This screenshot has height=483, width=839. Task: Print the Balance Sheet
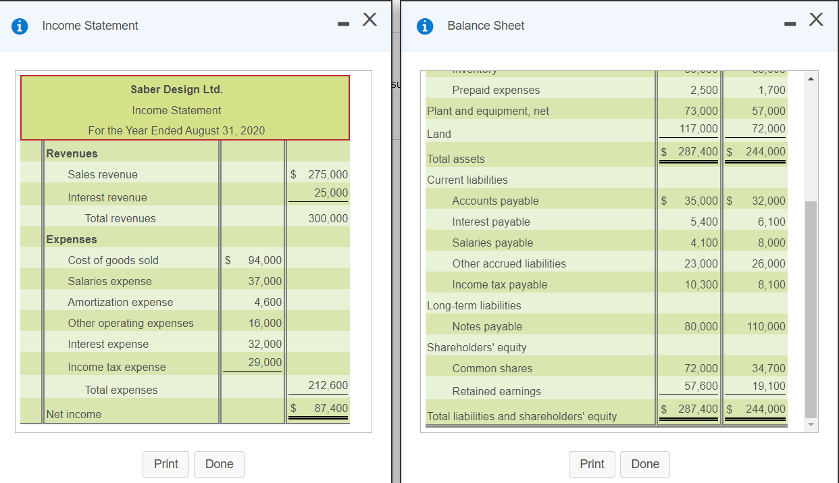(592, 464)
